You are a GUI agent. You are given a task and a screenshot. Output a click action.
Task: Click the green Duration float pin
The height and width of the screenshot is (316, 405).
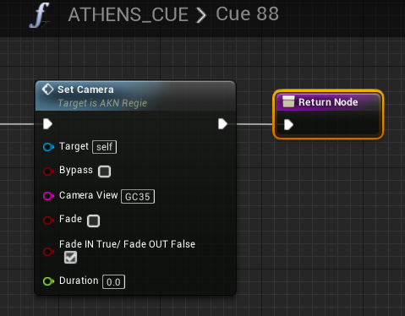tap(48, 281)
